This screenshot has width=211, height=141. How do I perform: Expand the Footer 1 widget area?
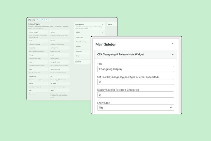pos(82,62)
